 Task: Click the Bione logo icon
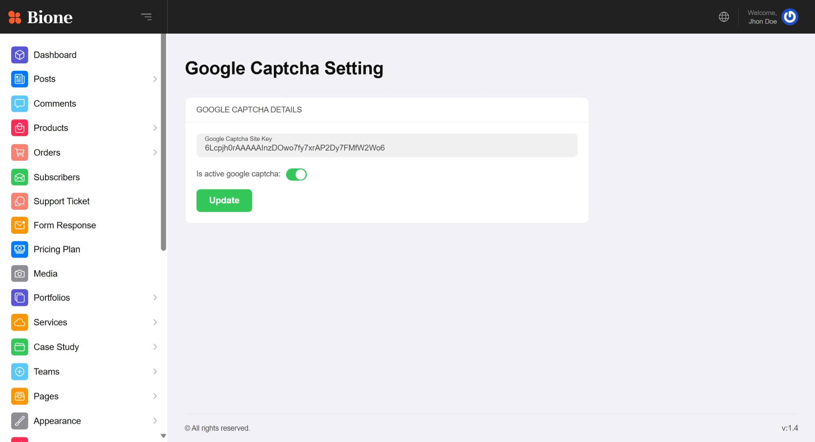(x=15, y=17)
